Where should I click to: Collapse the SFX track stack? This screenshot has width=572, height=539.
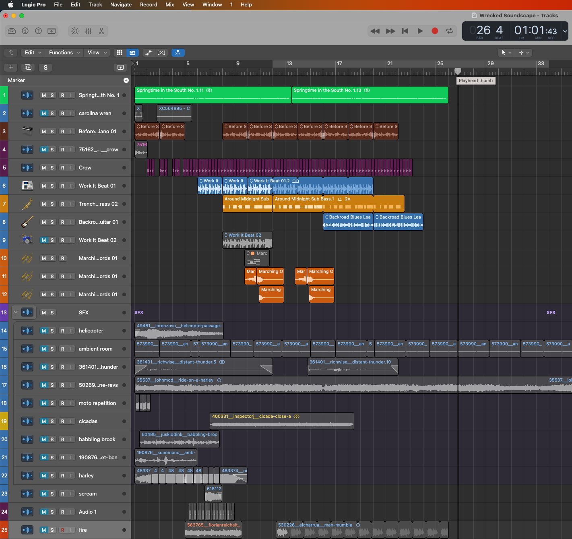click(x=15, y=312)
